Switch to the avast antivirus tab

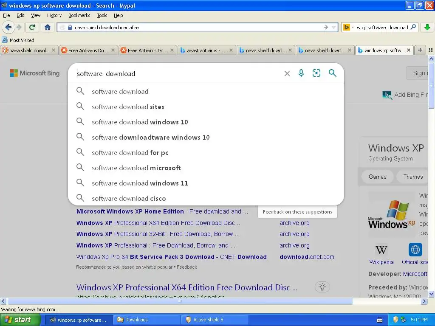(206, 50)
